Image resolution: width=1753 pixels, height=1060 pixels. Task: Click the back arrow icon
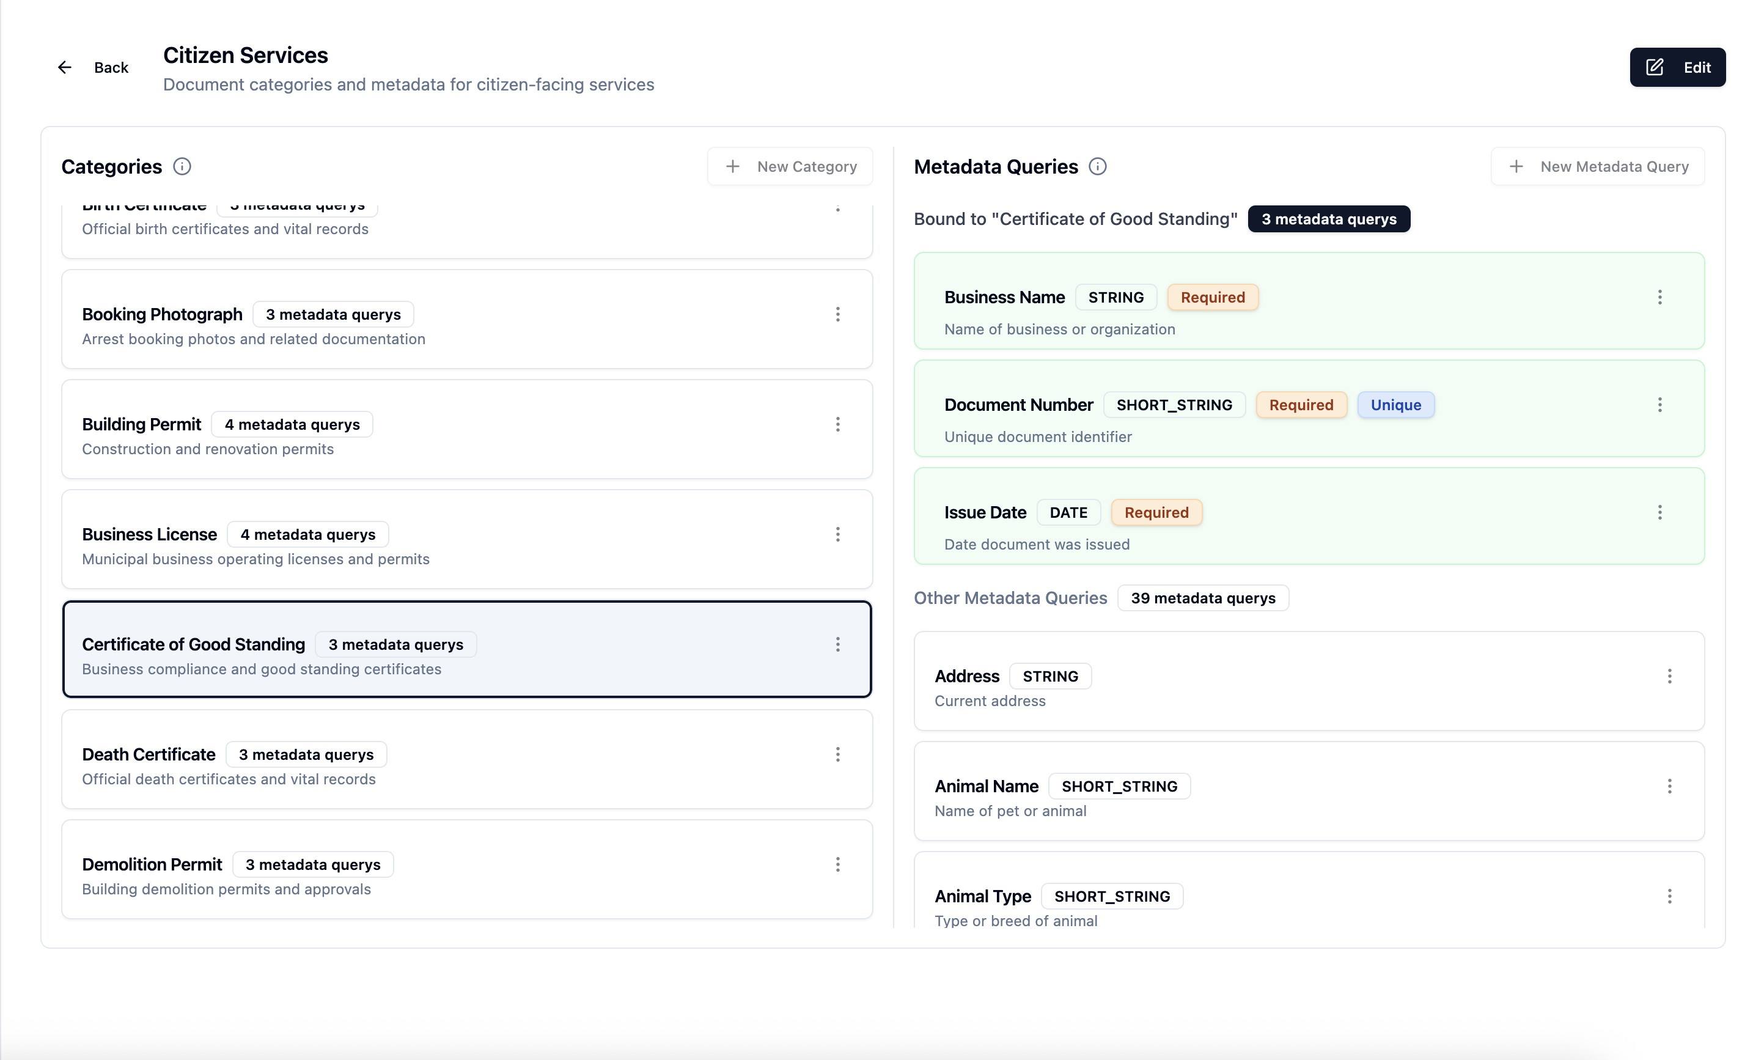click(65, 67)
